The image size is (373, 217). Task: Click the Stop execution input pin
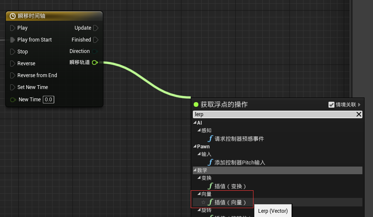(x=12, y=52)
